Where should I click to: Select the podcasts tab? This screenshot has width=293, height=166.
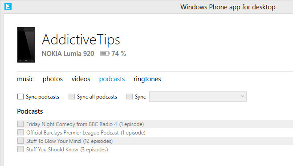[x=112, y=79]
